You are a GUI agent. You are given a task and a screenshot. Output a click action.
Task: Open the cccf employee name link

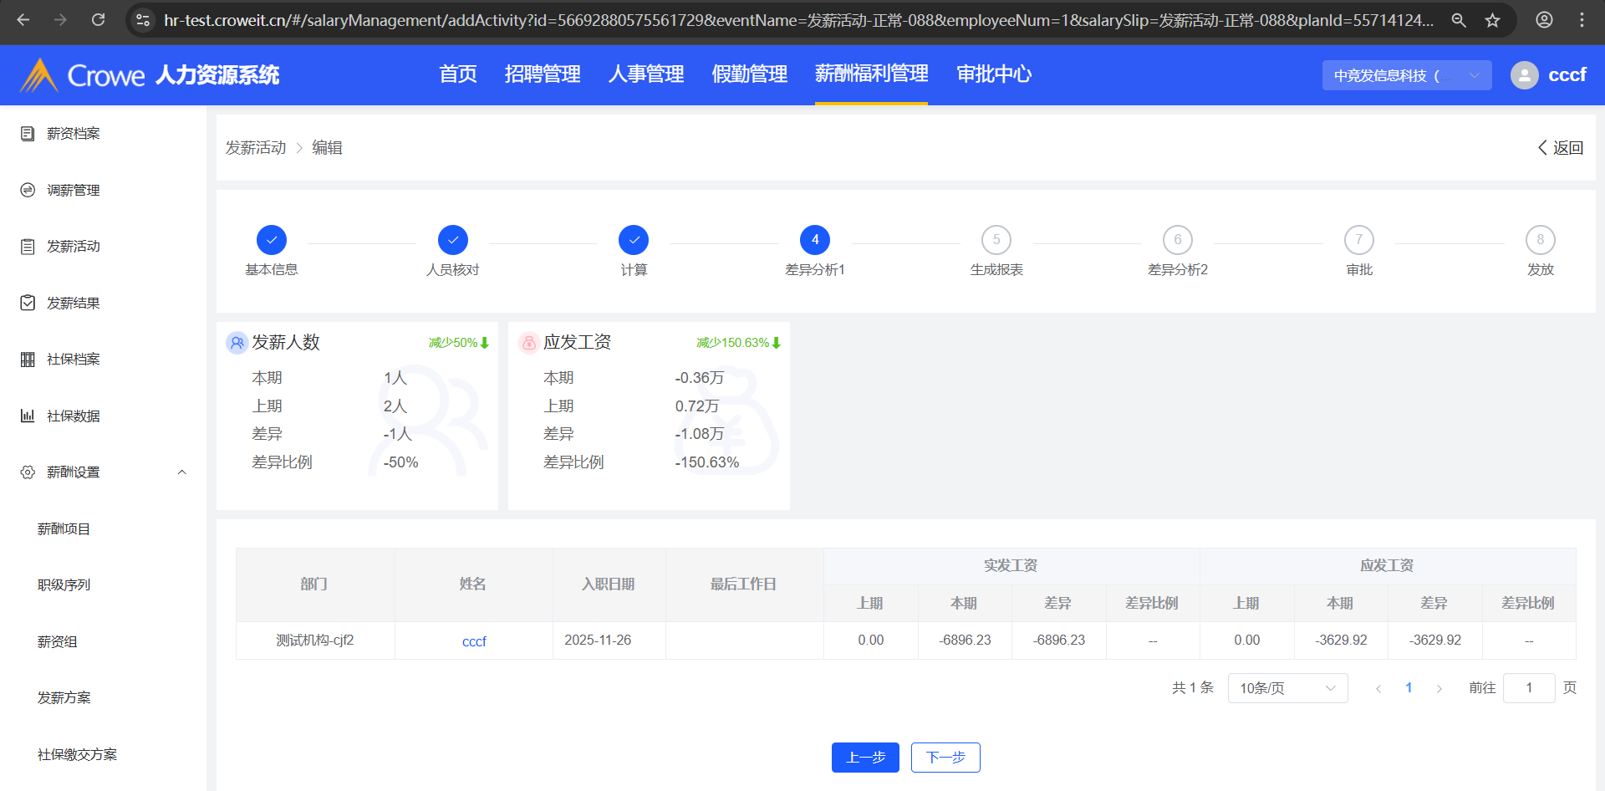click(474, 641)
